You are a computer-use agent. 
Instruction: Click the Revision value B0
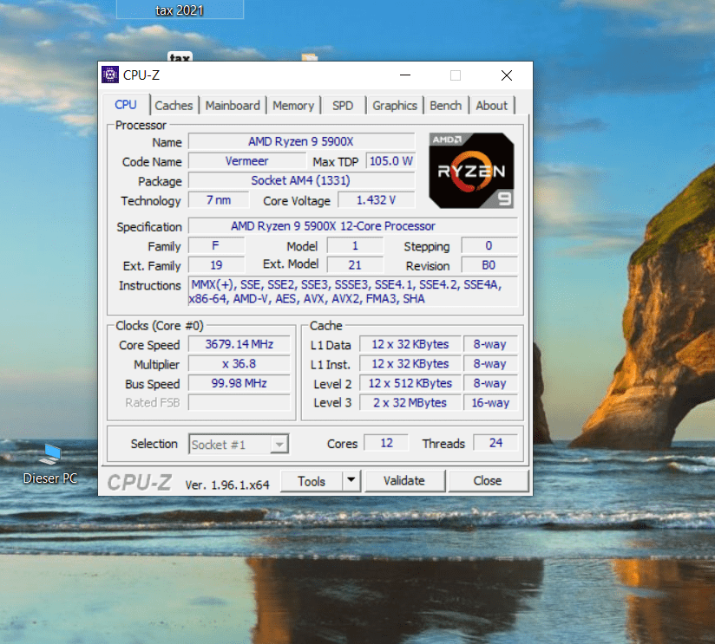(489, 265)
